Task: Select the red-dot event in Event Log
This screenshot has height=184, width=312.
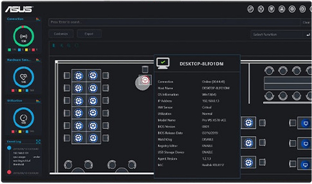Action: coord(9,172)
